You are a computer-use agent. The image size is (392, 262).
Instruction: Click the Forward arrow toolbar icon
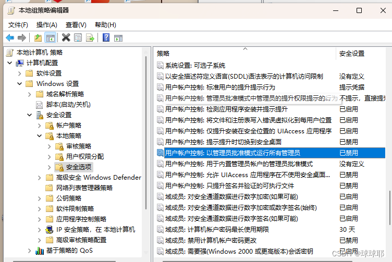22,38
